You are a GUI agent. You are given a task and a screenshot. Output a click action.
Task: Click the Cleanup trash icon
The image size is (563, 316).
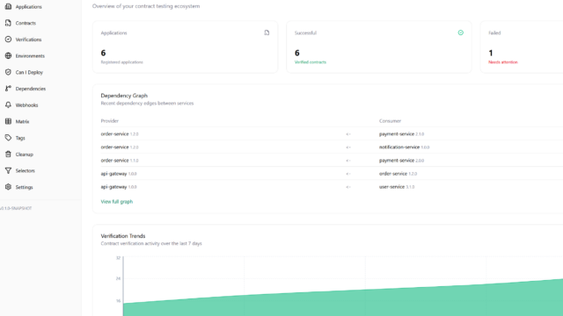tap(8, 154)
